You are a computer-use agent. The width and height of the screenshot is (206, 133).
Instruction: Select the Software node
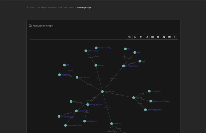pos(134,98)
